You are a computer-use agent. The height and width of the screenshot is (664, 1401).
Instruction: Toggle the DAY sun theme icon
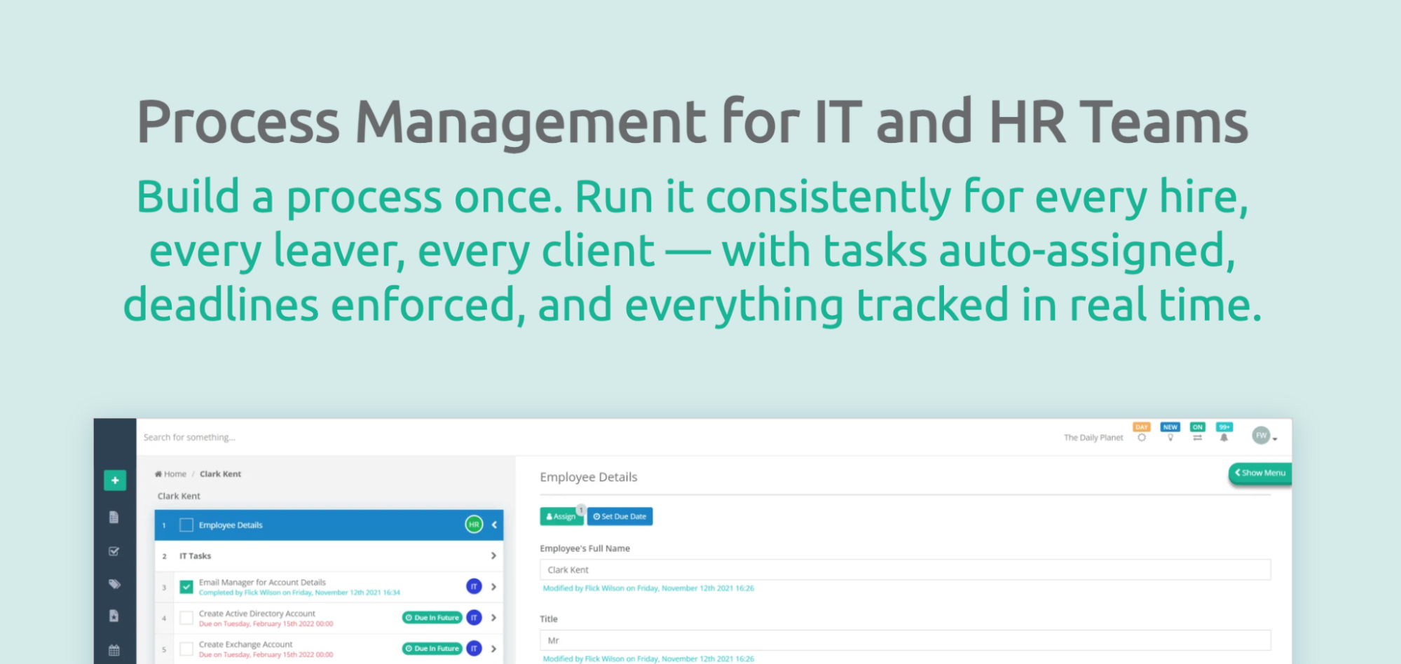tap(1142, 438)
